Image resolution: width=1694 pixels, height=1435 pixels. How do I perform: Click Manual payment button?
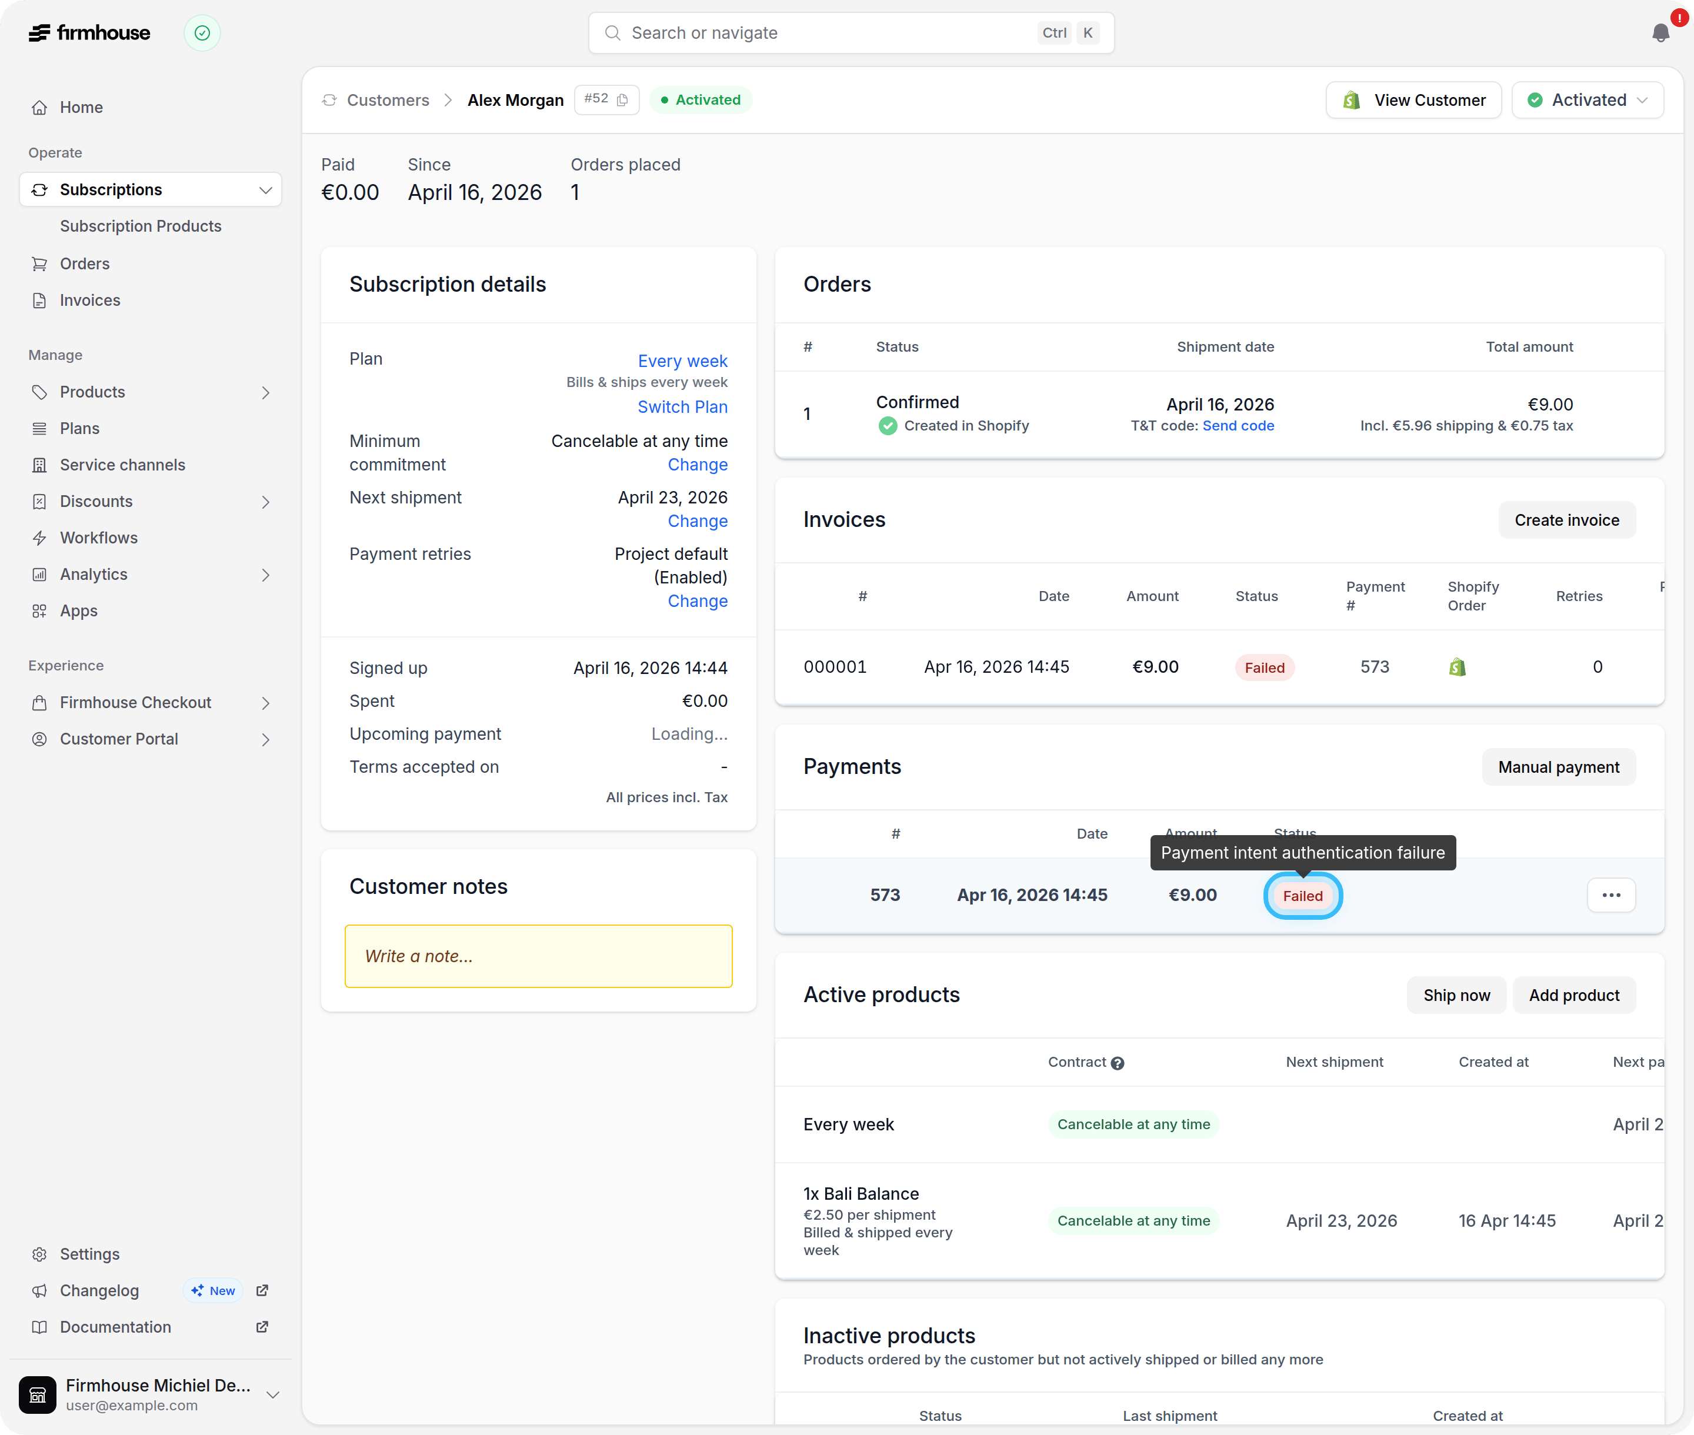coord(1559,767)
